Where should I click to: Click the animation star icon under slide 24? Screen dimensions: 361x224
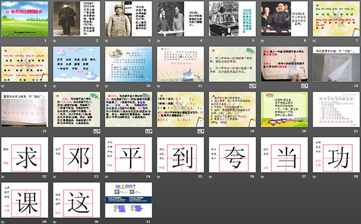(x=106, y=176)
